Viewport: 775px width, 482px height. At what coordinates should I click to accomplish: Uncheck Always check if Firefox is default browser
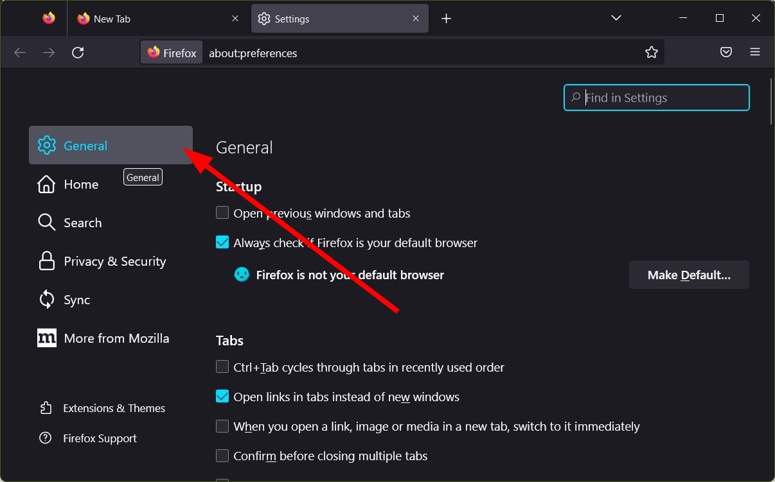(222, 242)
